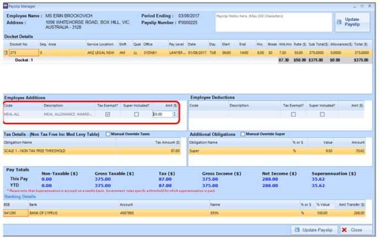
Task: Click the account number 4587885
Action: pyautogui.click(x=164, y=213)
